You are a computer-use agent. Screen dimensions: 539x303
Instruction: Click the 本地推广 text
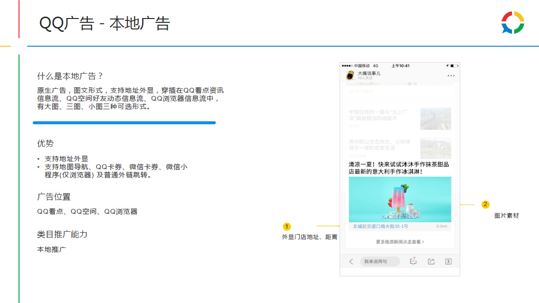click(x=52, y=249)
